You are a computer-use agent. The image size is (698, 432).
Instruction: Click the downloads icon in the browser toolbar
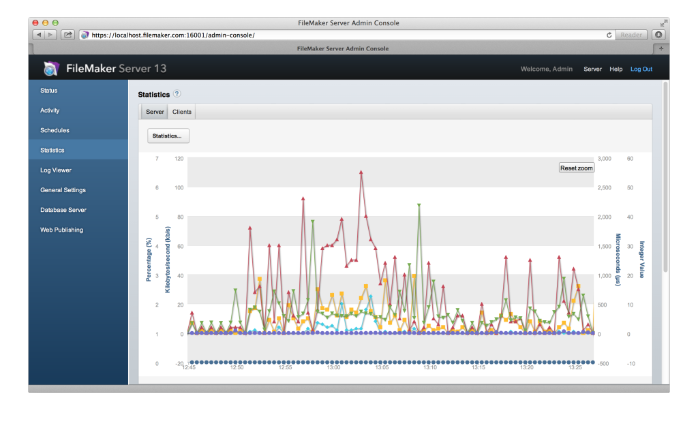tap(658, 35)
